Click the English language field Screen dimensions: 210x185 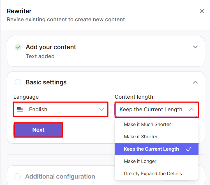coord(60,110)
